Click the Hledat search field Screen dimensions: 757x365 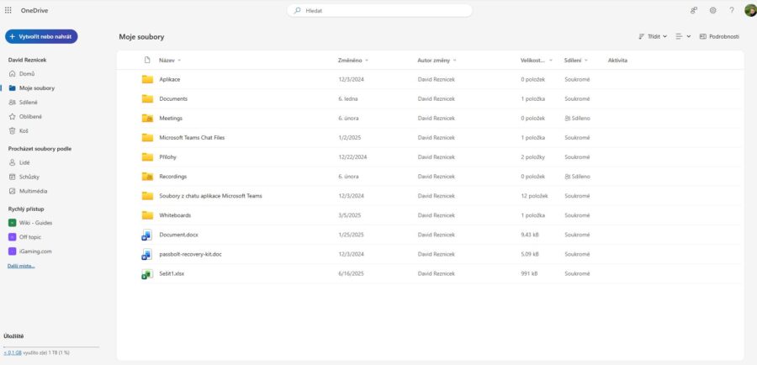tap(379, 10)
